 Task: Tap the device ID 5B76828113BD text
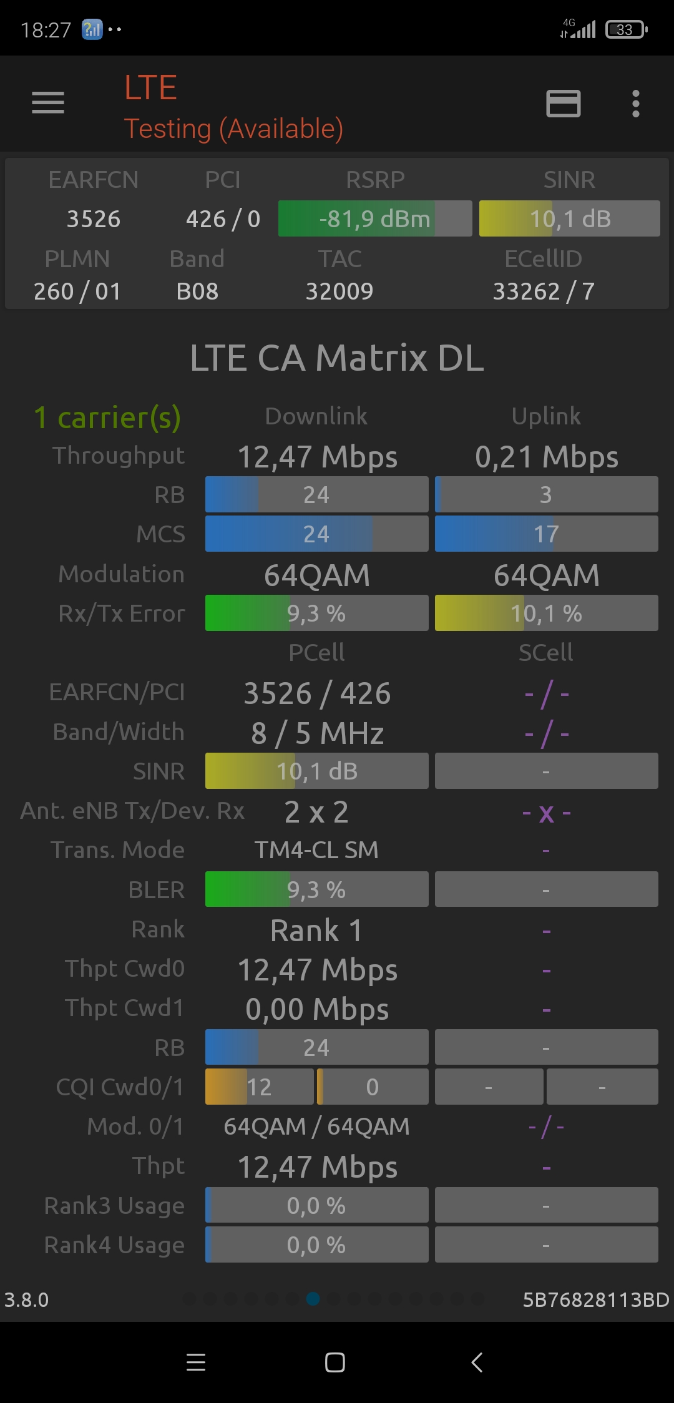click(x=595, y=1299)
